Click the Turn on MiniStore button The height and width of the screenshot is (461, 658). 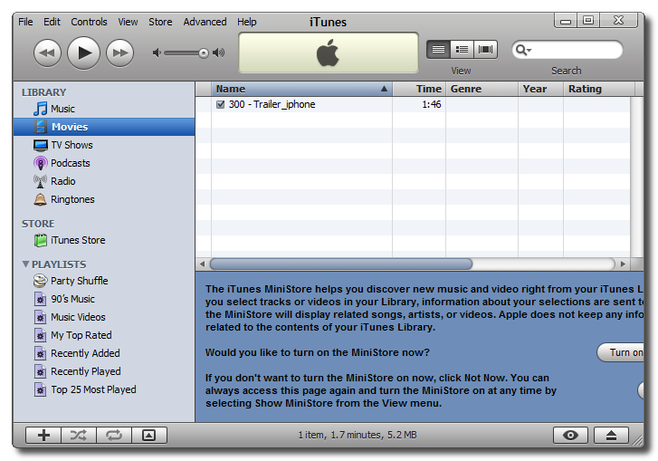click(621, 352)
